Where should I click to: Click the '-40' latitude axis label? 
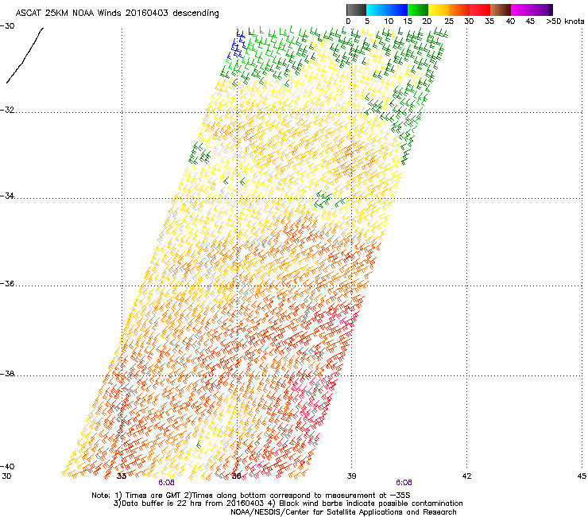tap(7, 466)
